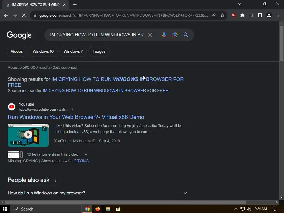The width and height of the screenshot is (284, 213).
Task: Click into the Google search input field
Action: [97, 35]
